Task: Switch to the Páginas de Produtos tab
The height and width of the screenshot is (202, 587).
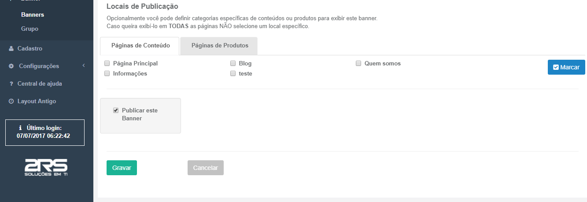Action: [219, 46]
